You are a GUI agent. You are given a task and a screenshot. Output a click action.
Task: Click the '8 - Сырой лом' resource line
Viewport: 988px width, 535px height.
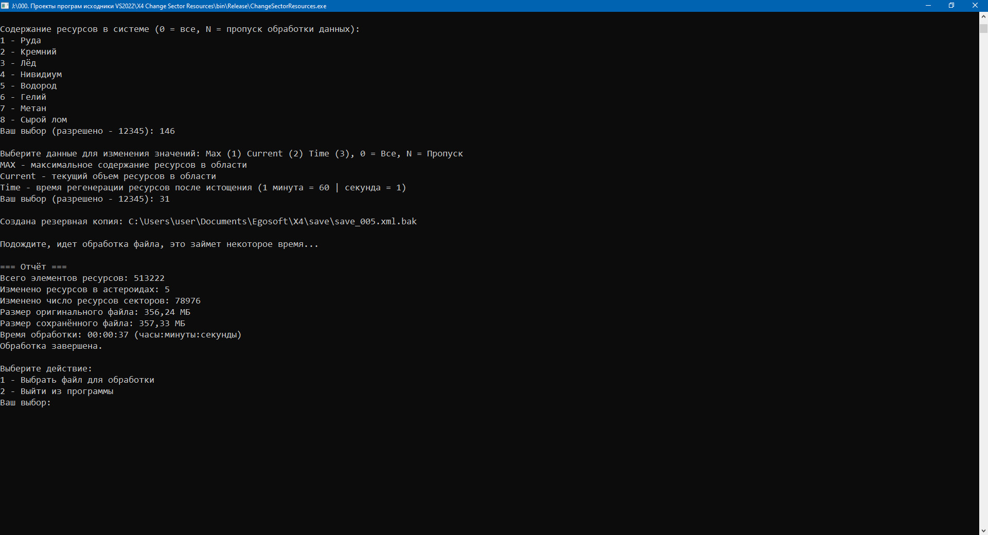(x=33, y=120)
